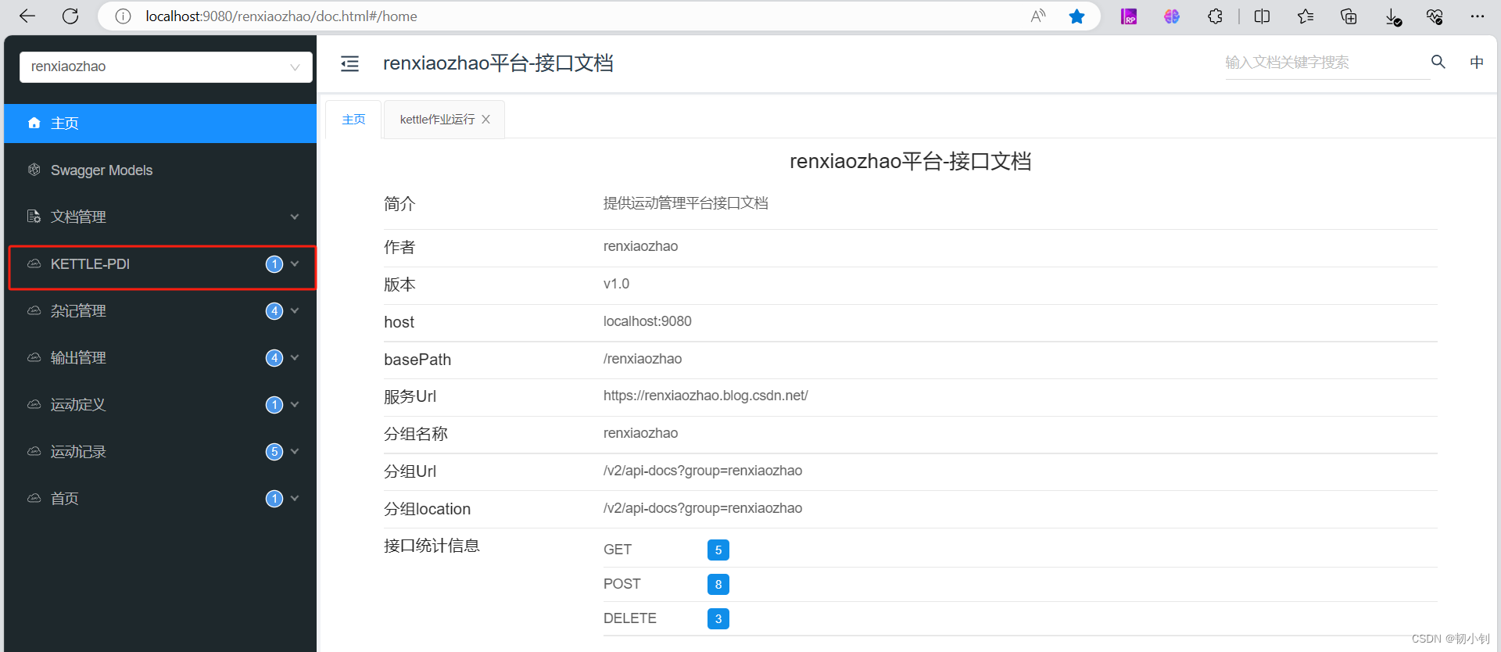Click the blue favorites star icon

pos(1076,16)
